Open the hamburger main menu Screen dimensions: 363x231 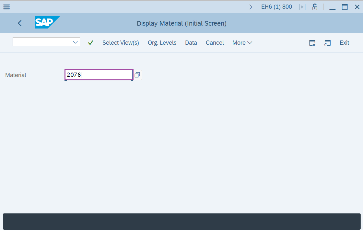tap(6, 7)
